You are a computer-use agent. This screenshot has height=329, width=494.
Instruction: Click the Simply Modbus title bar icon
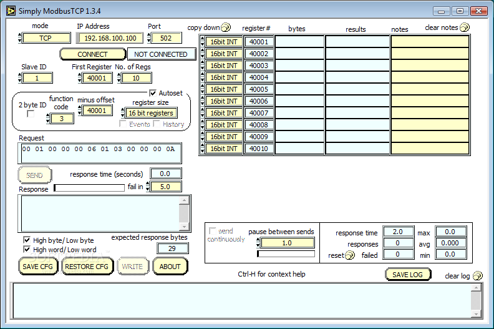(x=11, y=11)
